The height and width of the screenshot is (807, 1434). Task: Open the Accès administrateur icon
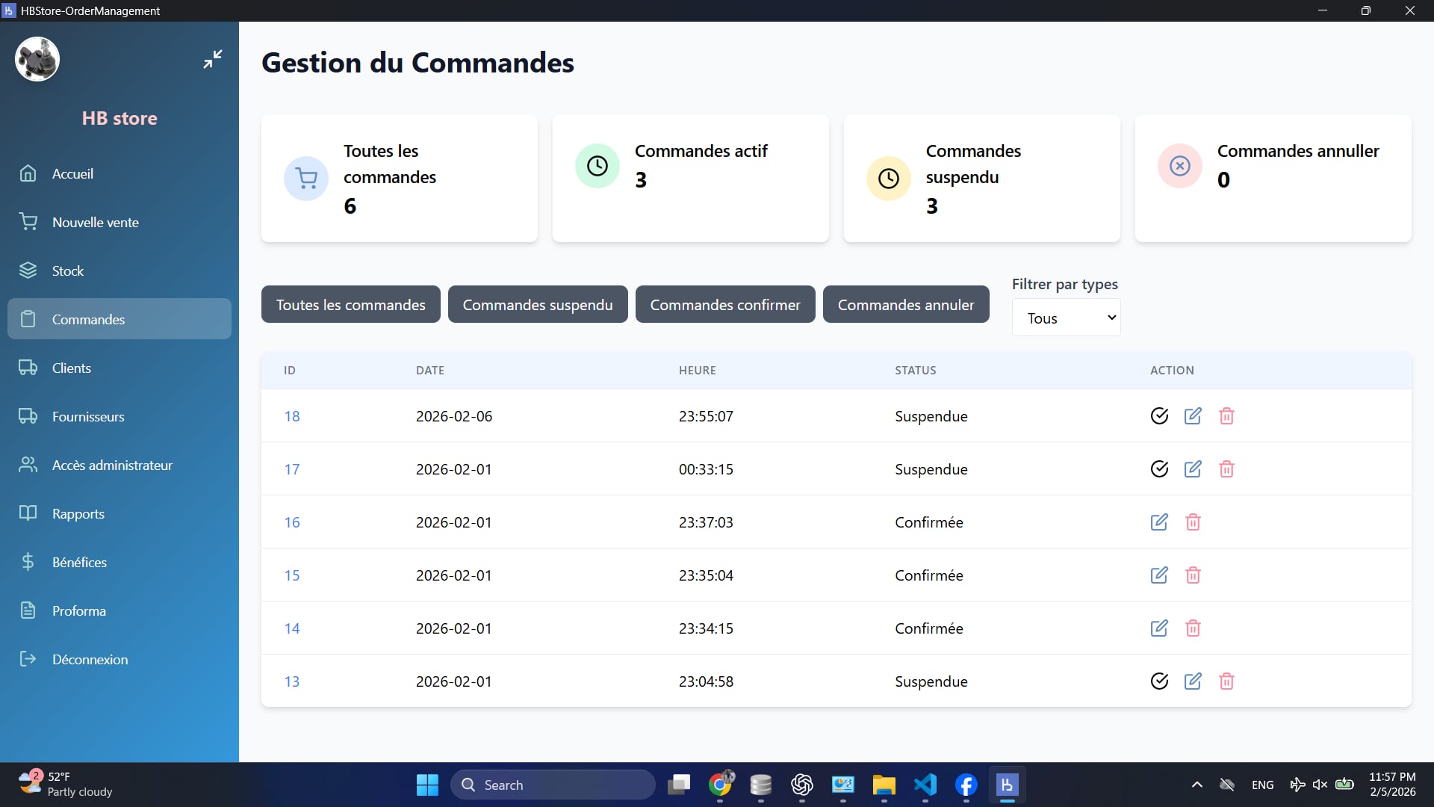point(28,465)
